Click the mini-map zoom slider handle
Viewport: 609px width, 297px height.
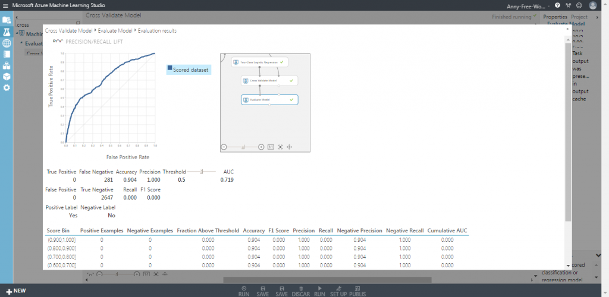point(243,147)
